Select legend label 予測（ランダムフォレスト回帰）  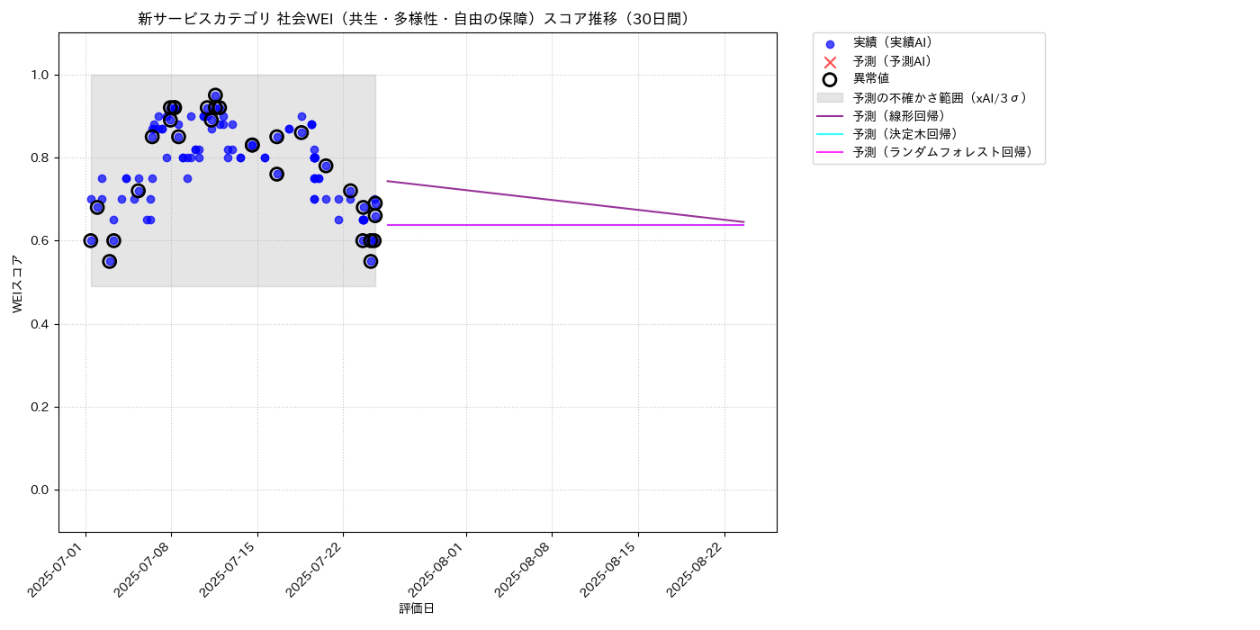943,152
